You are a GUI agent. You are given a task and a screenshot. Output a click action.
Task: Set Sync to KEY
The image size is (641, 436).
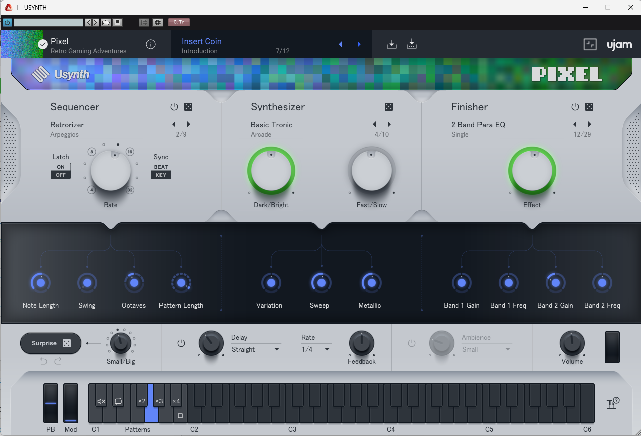[161, 175]
